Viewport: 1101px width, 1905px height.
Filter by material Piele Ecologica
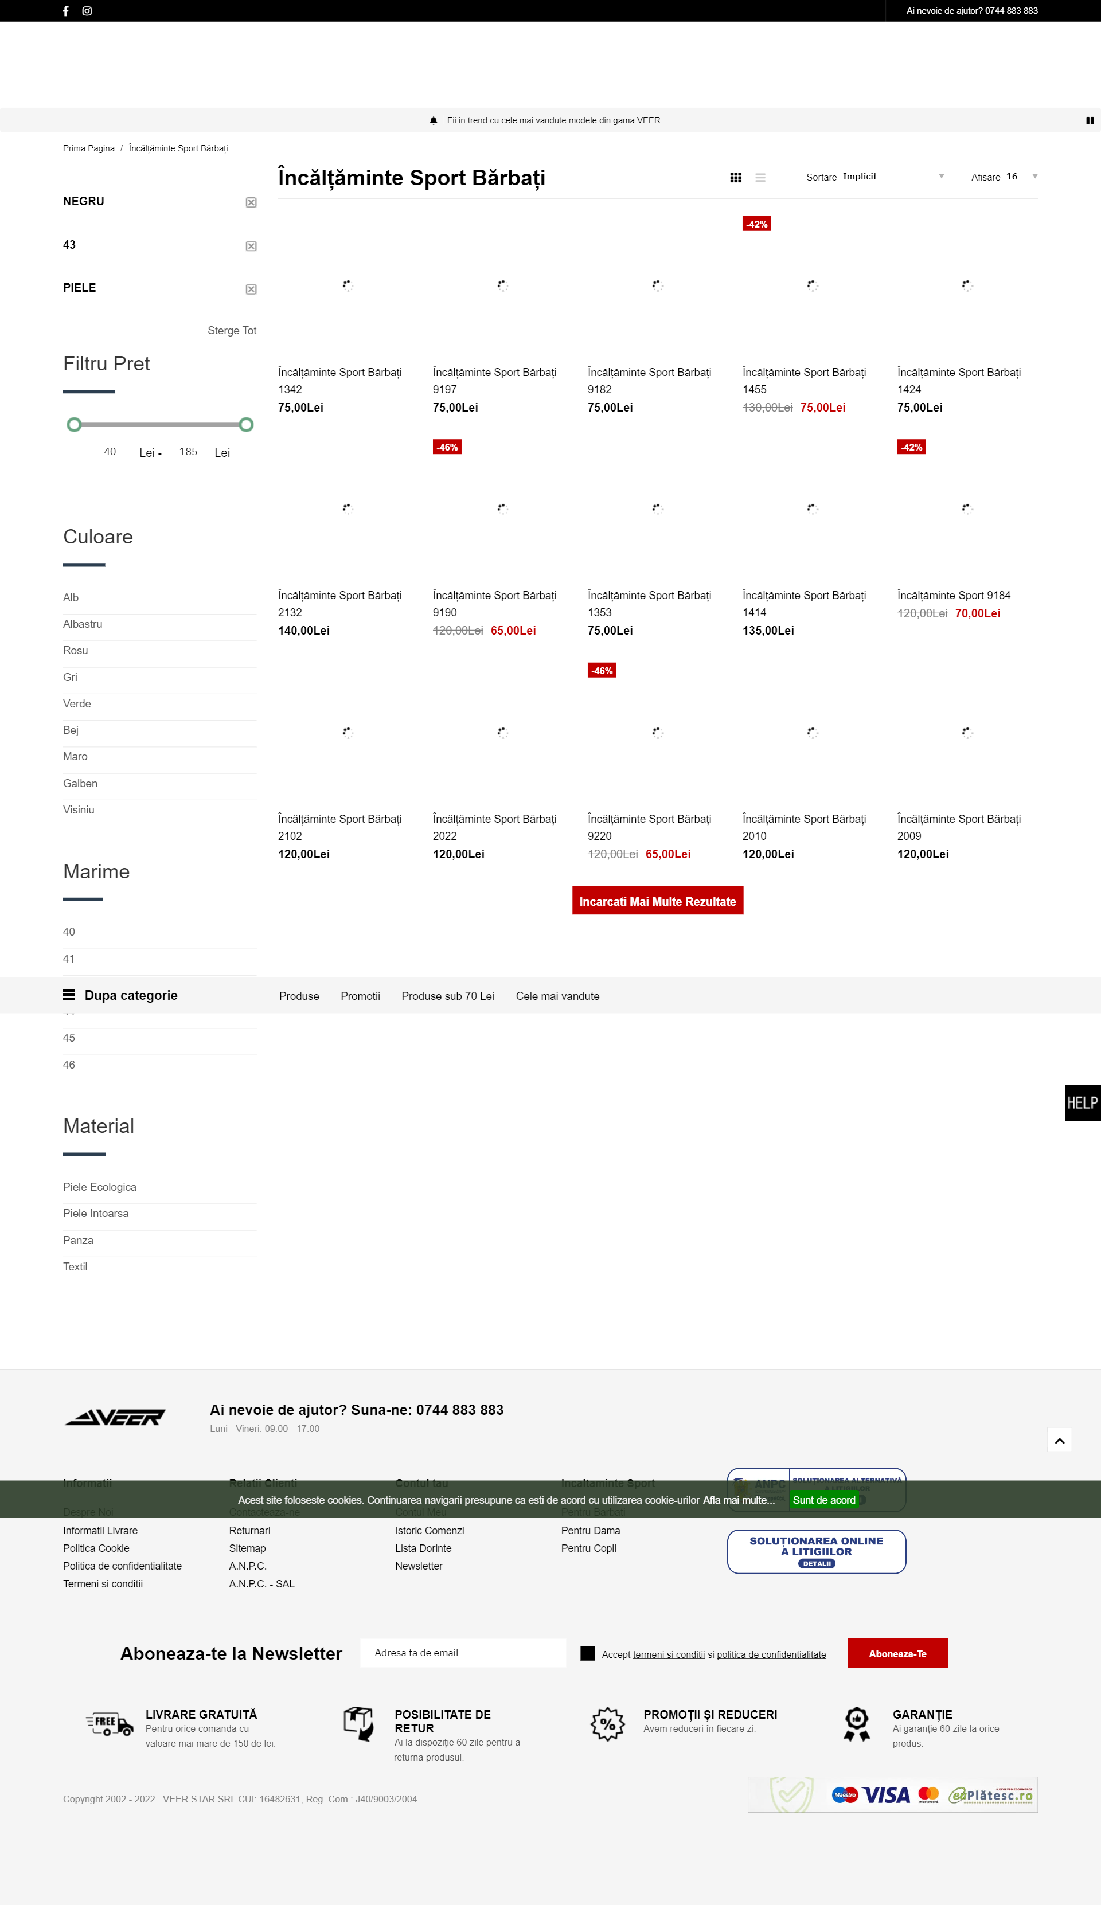[100, 1187]
